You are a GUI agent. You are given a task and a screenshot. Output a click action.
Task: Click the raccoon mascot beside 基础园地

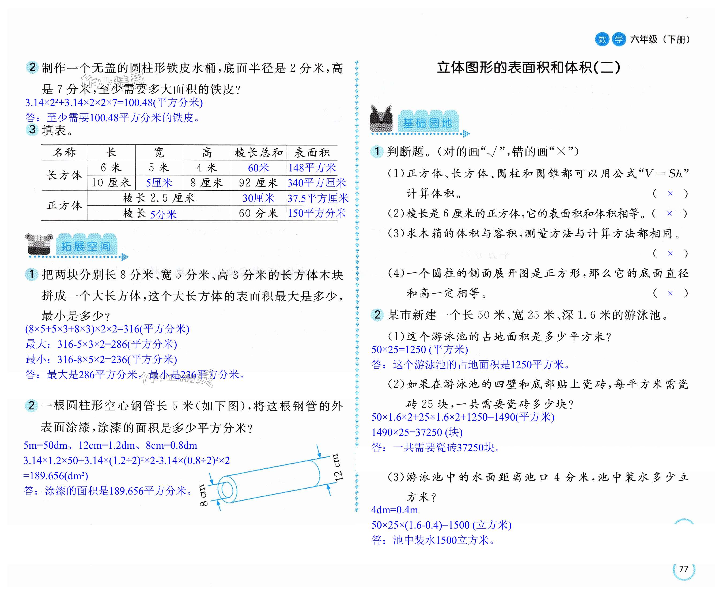tap(381, 118)
